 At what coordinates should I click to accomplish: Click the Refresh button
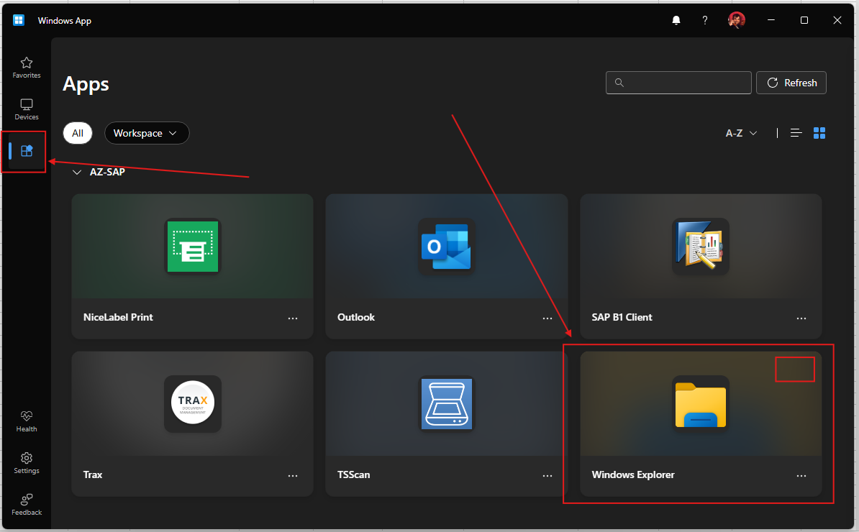point(791,83)
